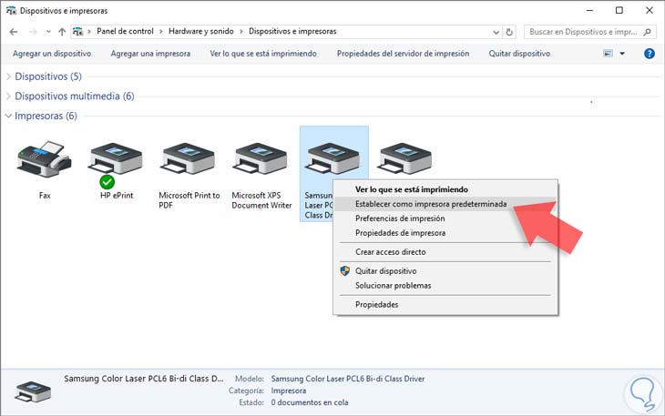
Task: Click Agregar un dispositivo toolbar button
Action: click(x=52, y=54)
